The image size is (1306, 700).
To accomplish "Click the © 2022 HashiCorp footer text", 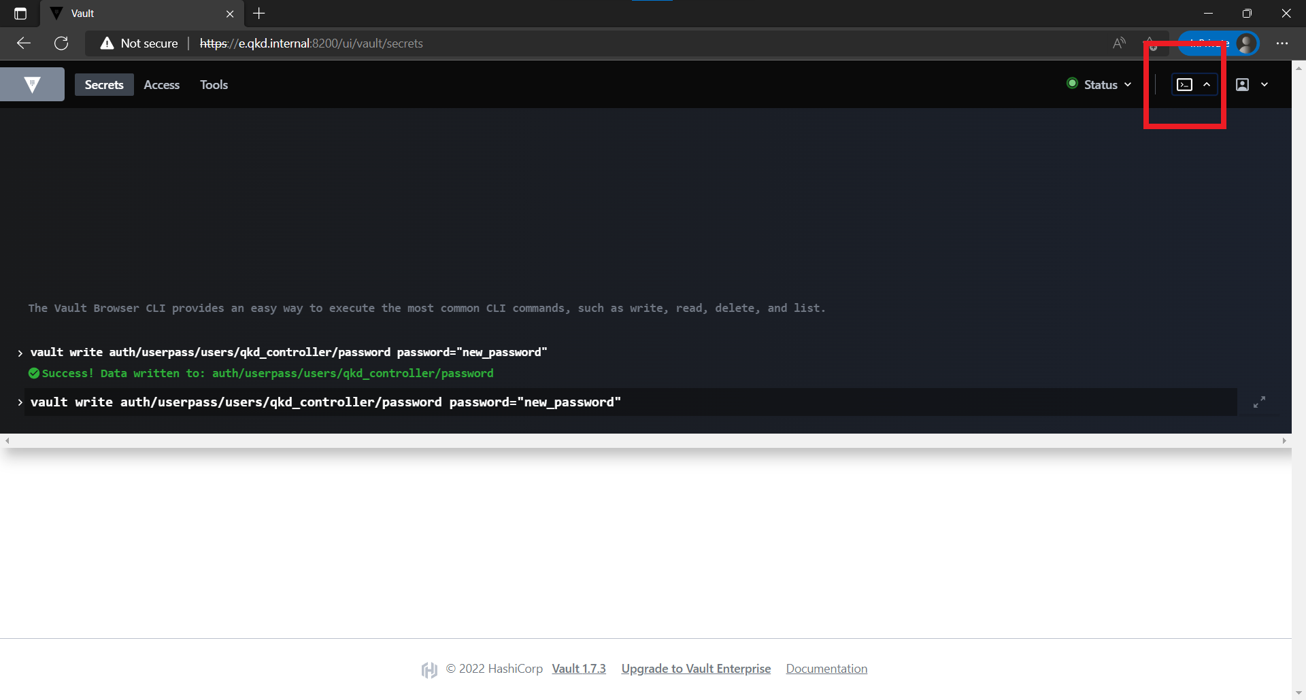I will (x=495, y=669).
